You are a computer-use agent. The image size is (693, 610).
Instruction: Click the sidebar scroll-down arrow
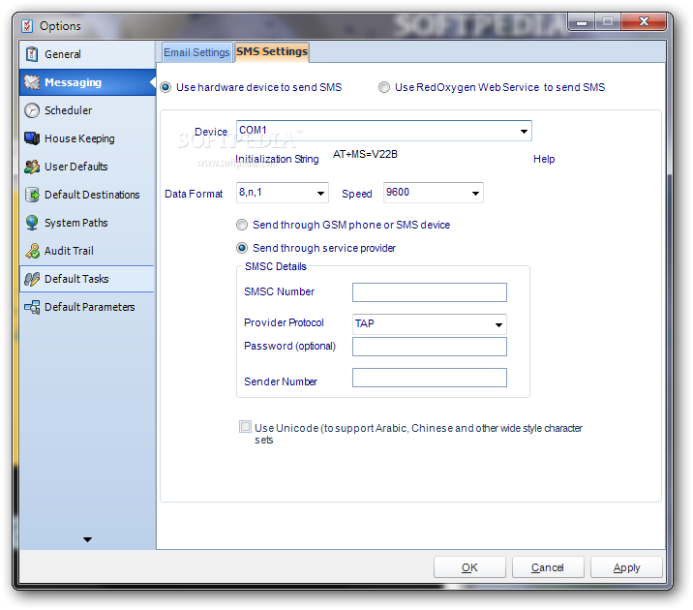87,539
